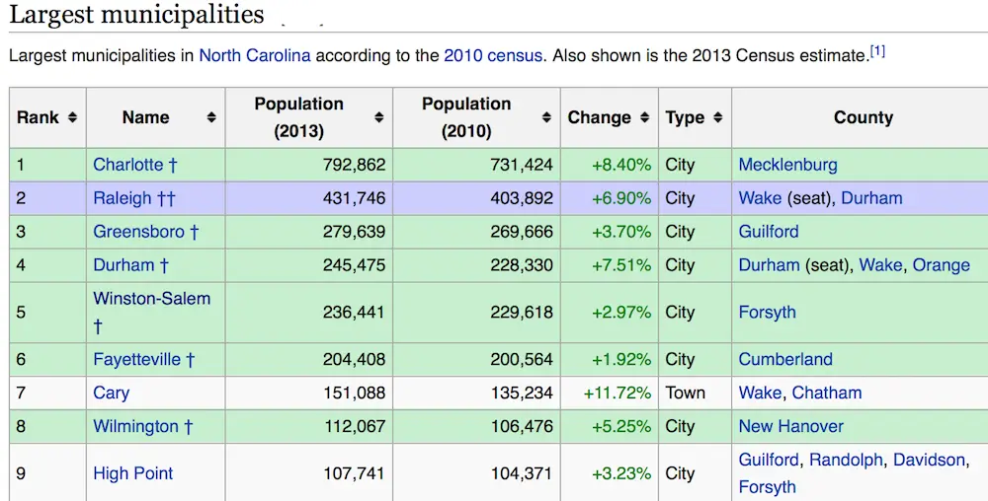Open the Charlotte city article

[x=127, y=165]
